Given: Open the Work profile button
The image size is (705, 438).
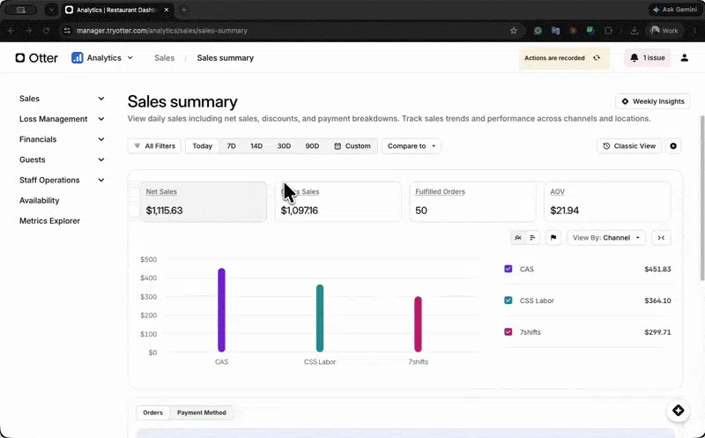Looking at the screenshot, I should (664, 31).
